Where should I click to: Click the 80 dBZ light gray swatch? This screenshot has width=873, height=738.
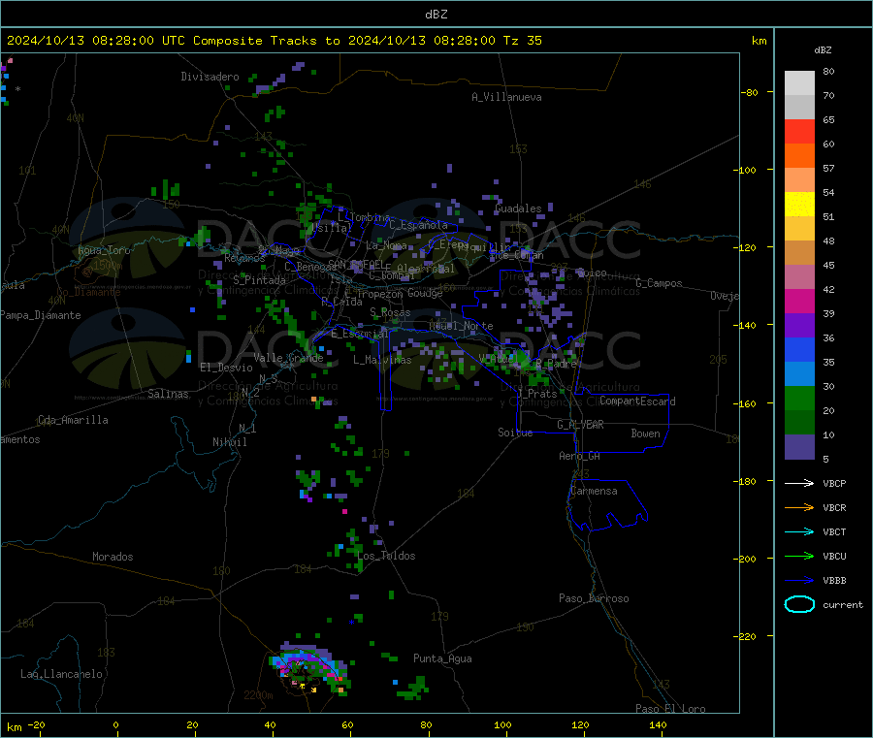pos(799,83)
